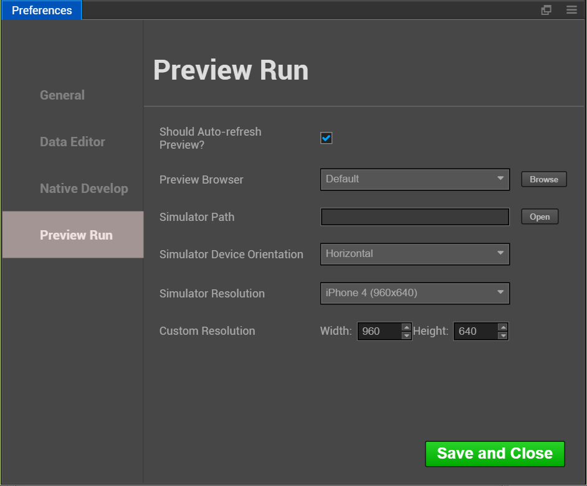The height and width of the screenshot is (486, 587).
Task: Decrement Height using the down arrow
Action: pos(503,335)
